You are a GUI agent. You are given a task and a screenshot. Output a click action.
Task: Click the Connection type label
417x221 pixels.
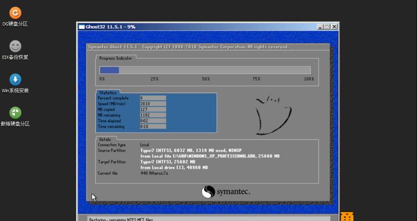[x=111, y=145]
